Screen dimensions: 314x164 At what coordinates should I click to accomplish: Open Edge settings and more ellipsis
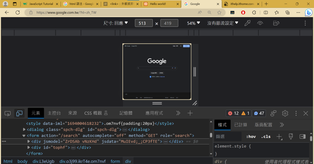(x=298, y=12)
